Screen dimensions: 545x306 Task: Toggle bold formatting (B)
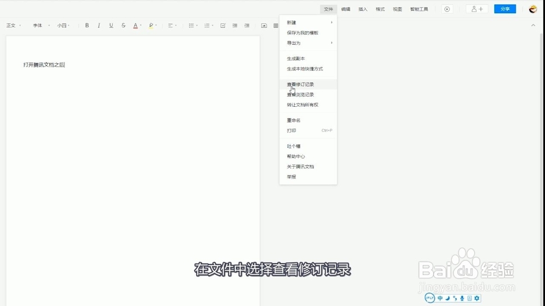point(87,26)
